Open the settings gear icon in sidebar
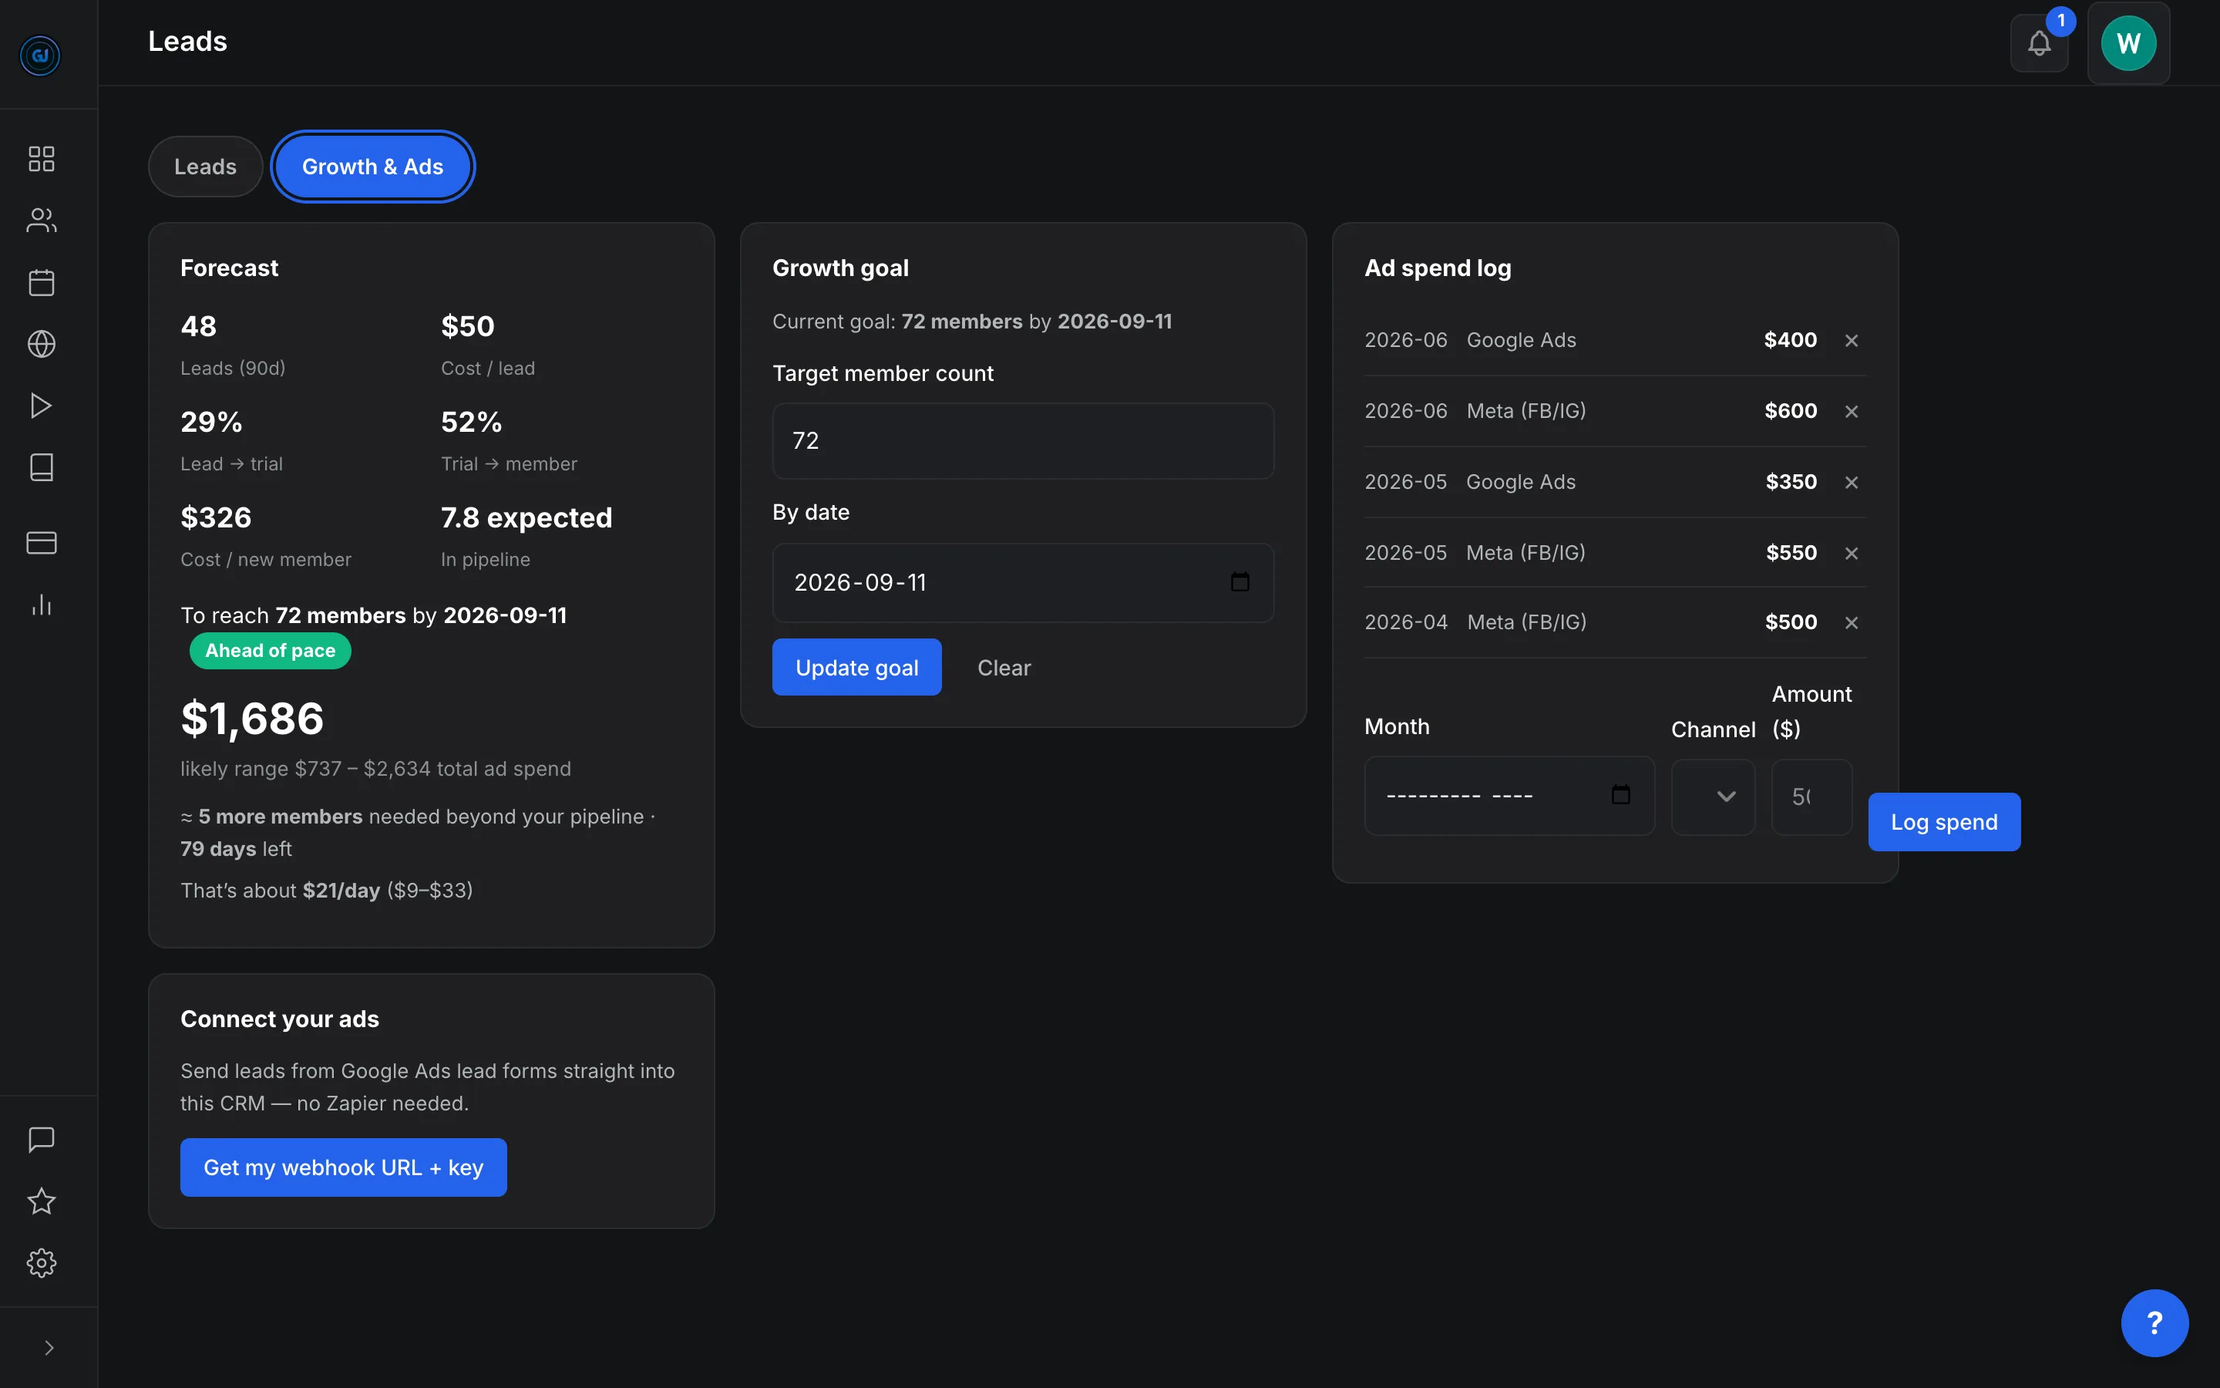Screen dimensions: 2220x1388 (x=42, y=1262)
